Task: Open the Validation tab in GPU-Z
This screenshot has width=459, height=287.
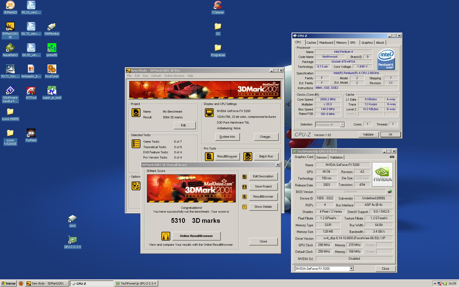Action: [x=336, y=157]
